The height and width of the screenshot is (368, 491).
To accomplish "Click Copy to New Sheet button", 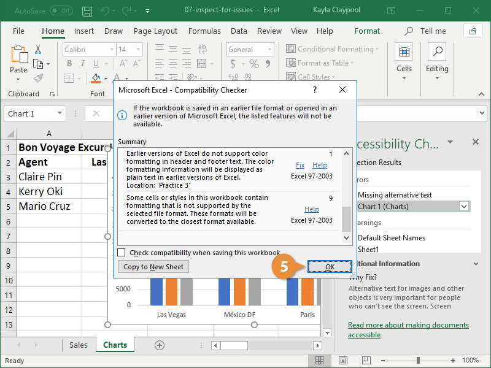I will click(x=153, y=267).
